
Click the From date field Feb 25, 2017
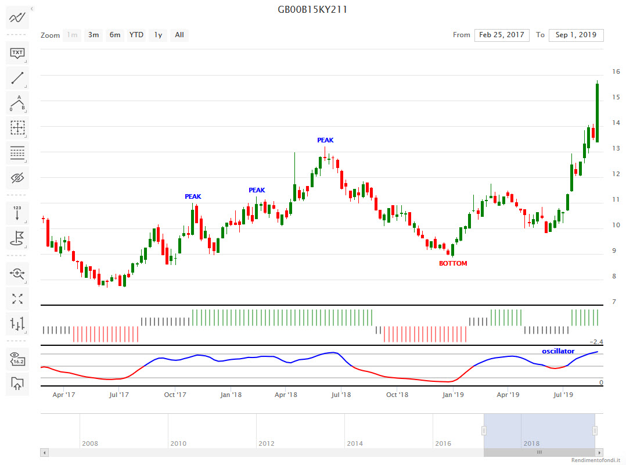502,35
